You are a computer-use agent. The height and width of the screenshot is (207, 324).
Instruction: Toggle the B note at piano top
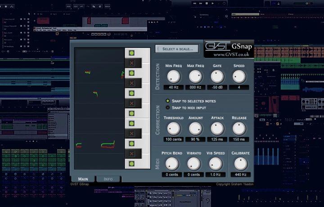pos(131,53)
